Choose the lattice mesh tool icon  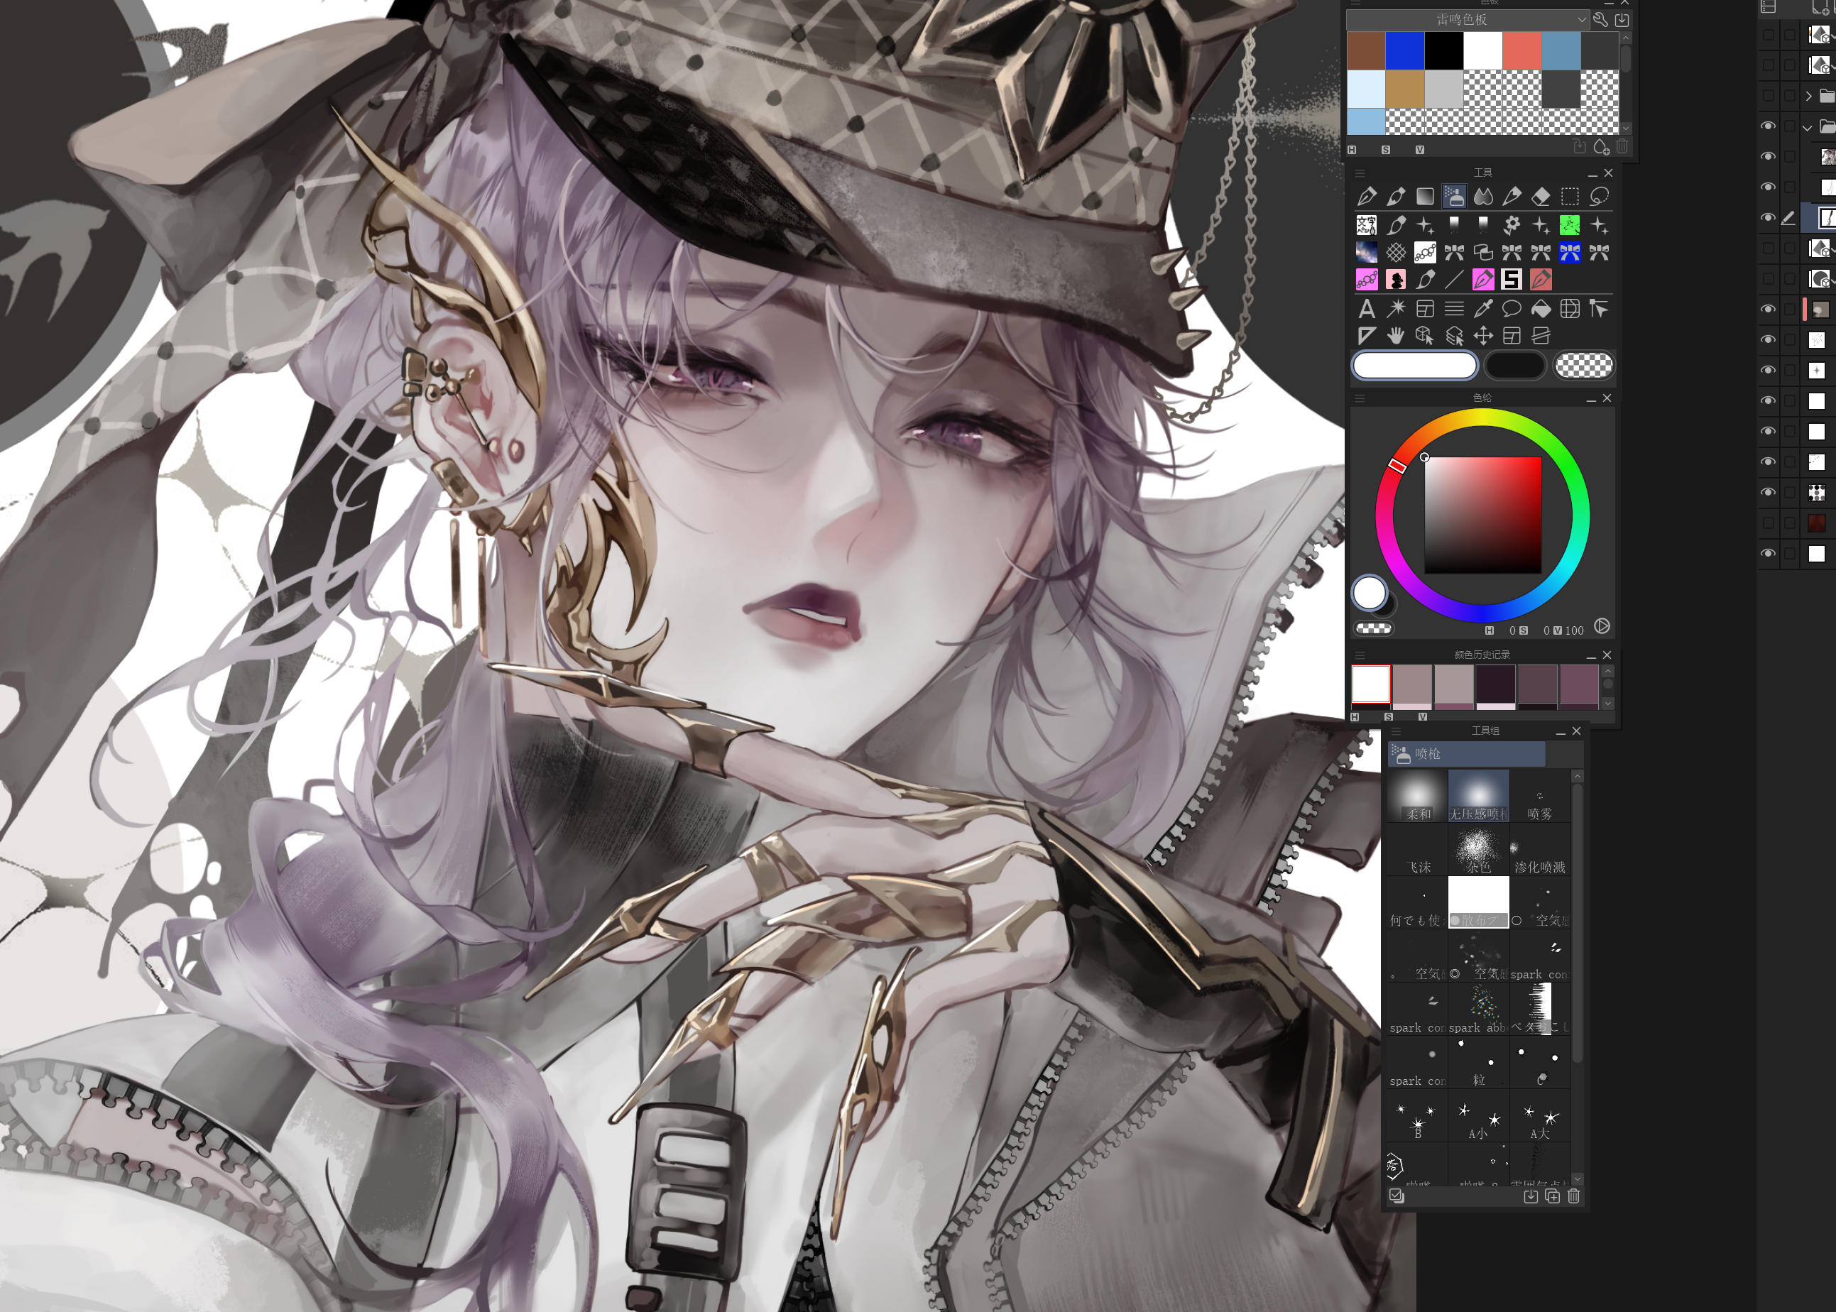point(1396,252)
